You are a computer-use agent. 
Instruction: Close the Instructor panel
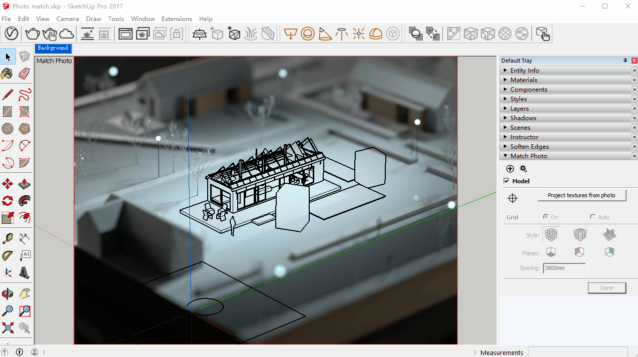(634, 137)
